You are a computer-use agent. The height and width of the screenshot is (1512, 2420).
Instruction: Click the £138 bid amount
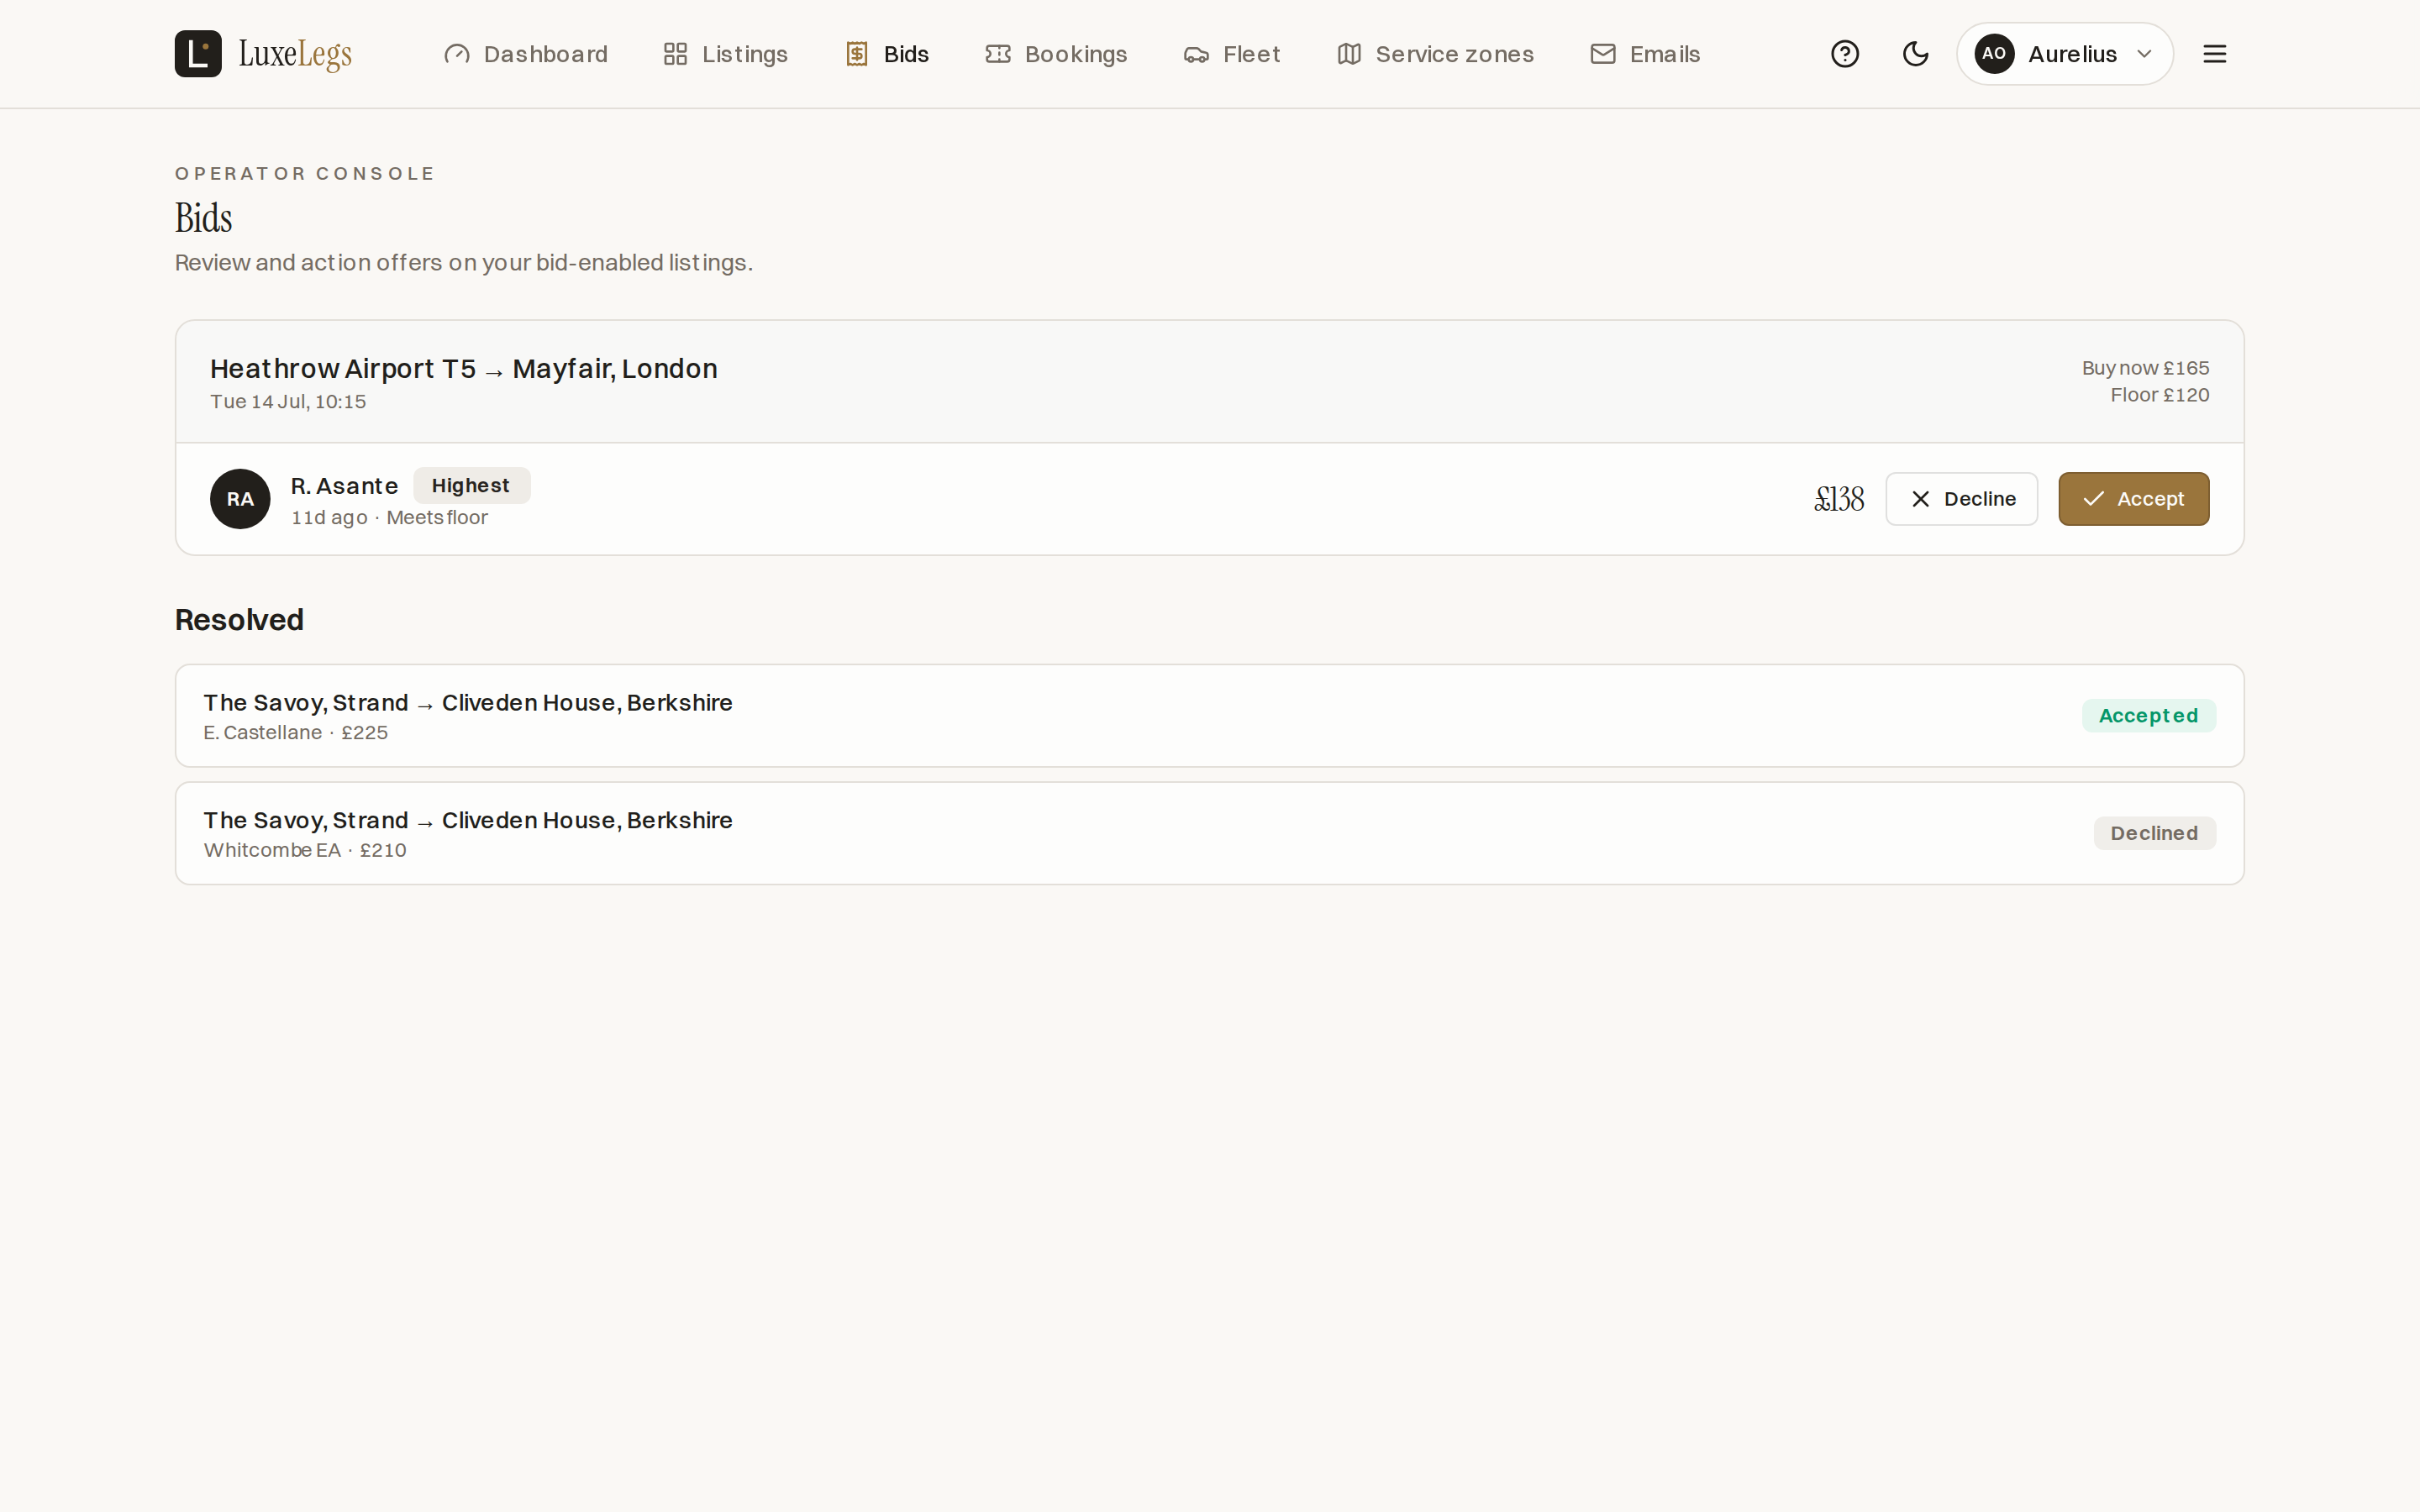click(1839, 499)
